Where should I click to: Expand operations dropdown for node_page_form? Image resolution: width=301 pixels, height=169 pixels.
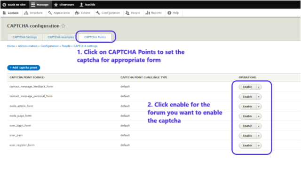pos(259,116)
